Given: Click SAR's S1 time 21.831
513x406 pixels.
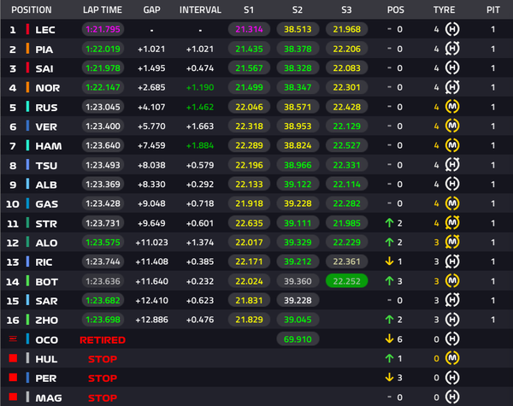Looking at the screenshot, I should 249,300.
